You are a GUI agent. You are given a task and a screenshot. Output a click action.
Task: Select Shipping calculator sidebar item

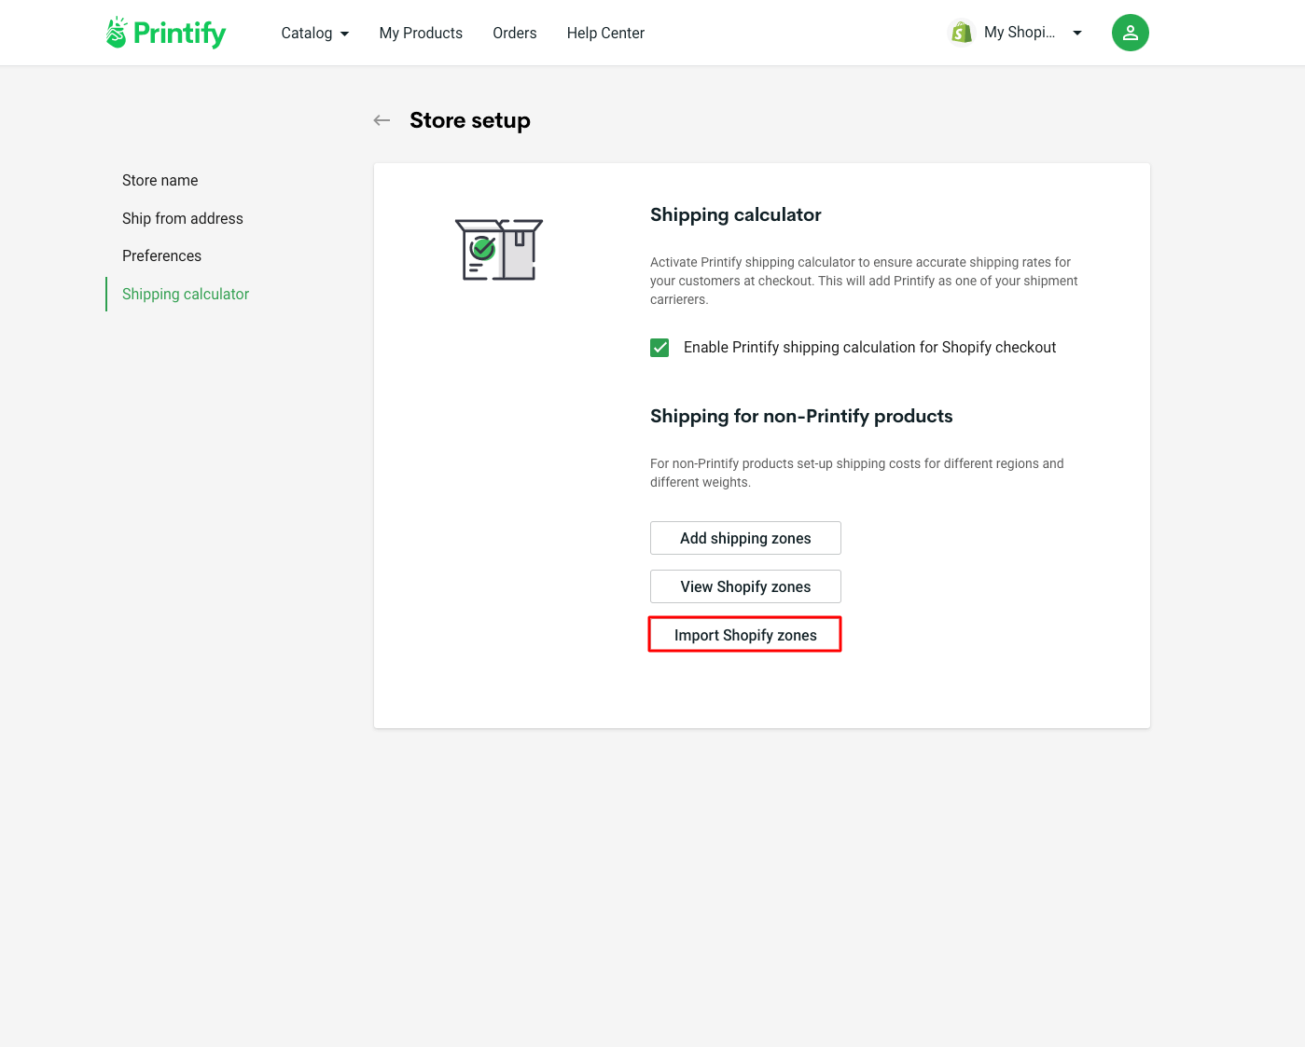[x=186, y=294]
